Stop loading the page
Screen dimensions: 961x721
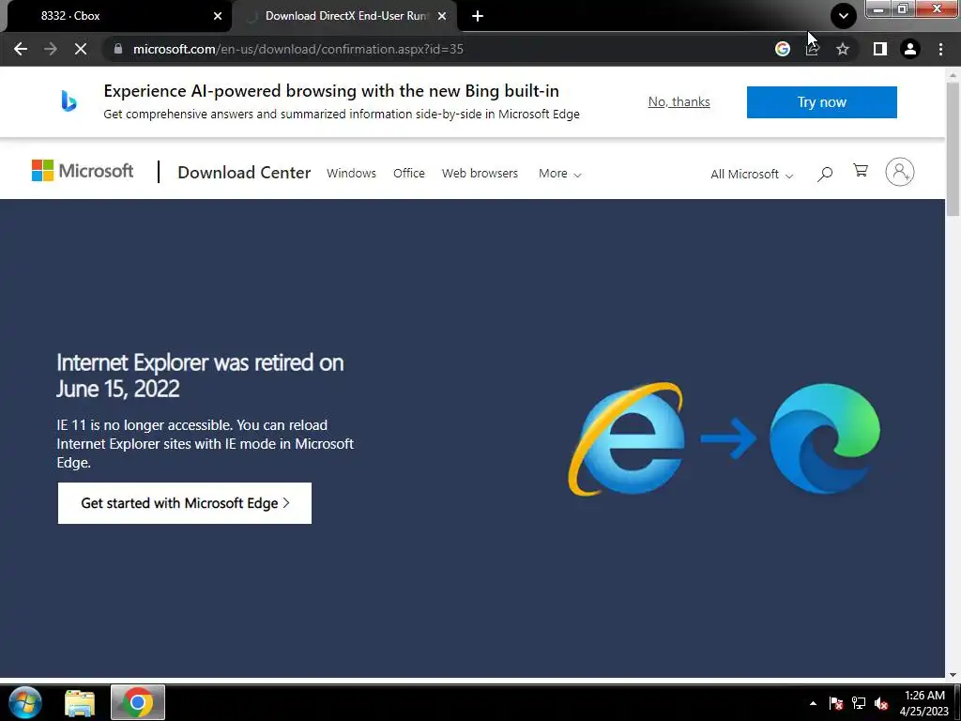pyautogui.click(x=81, y=49)
